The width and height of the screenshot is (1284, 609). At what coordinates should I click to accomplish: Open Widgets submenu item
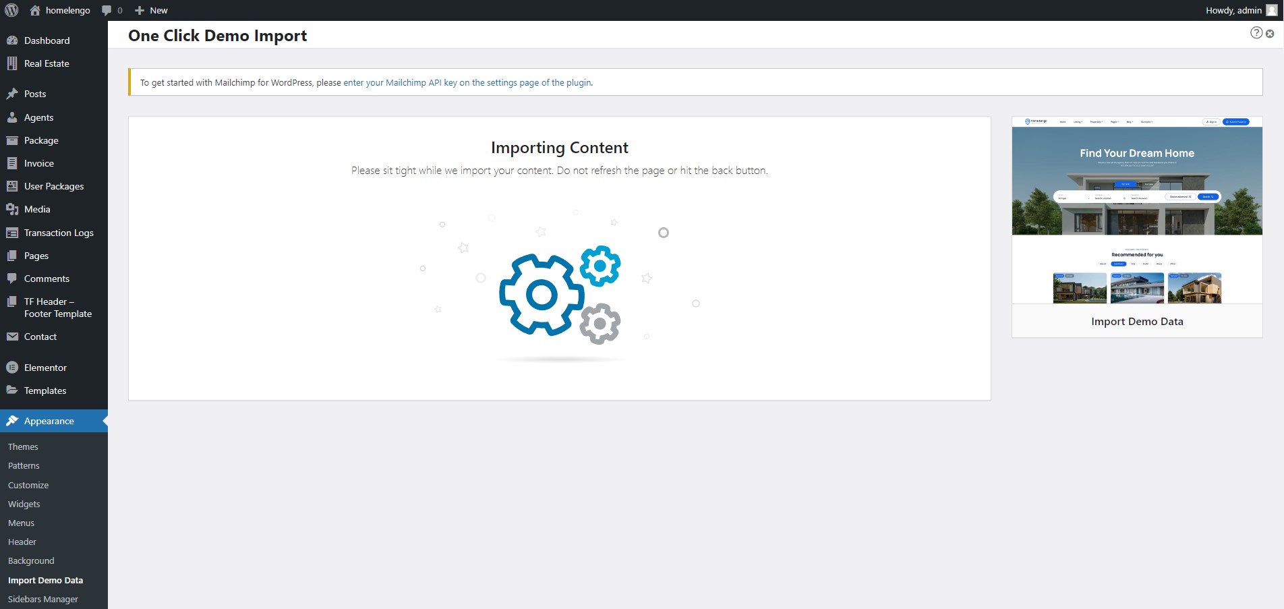pos(24,504)
